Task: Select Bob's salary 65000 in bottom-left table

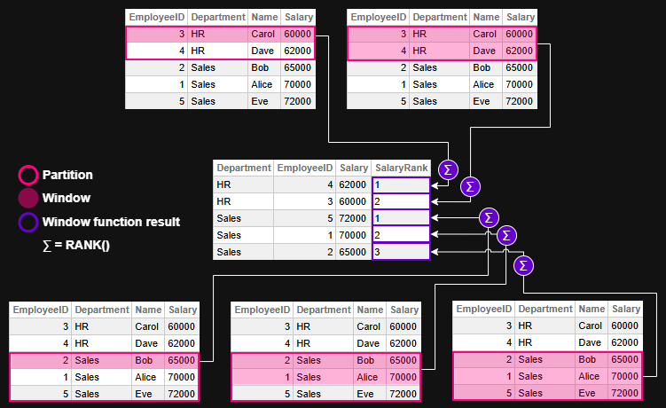Action: point(183,360)
